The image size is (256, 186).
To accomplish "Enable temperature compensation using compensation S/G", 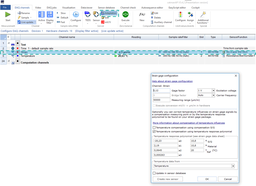I will pos(154,127).
